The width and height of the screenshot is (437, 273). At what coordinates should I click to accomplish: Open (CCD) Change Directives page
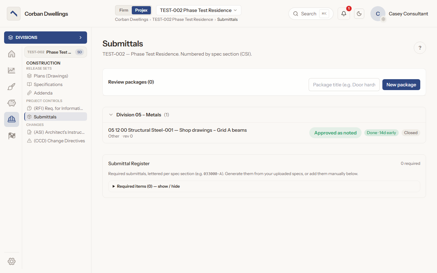[56, 141]
